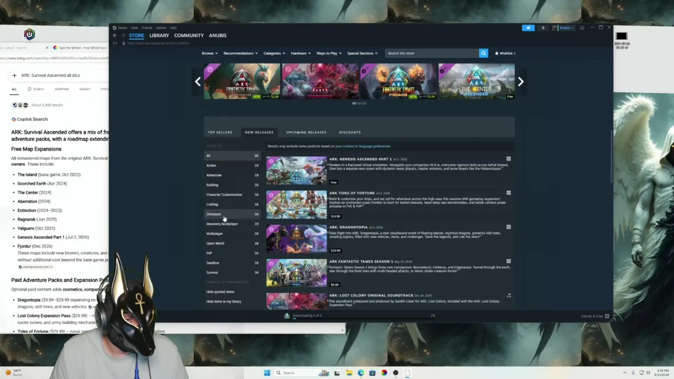Click music note icon on Lost Colony Soundtrack row
The width and height of the screenshot is (674, 379).
tap(508, 295)
